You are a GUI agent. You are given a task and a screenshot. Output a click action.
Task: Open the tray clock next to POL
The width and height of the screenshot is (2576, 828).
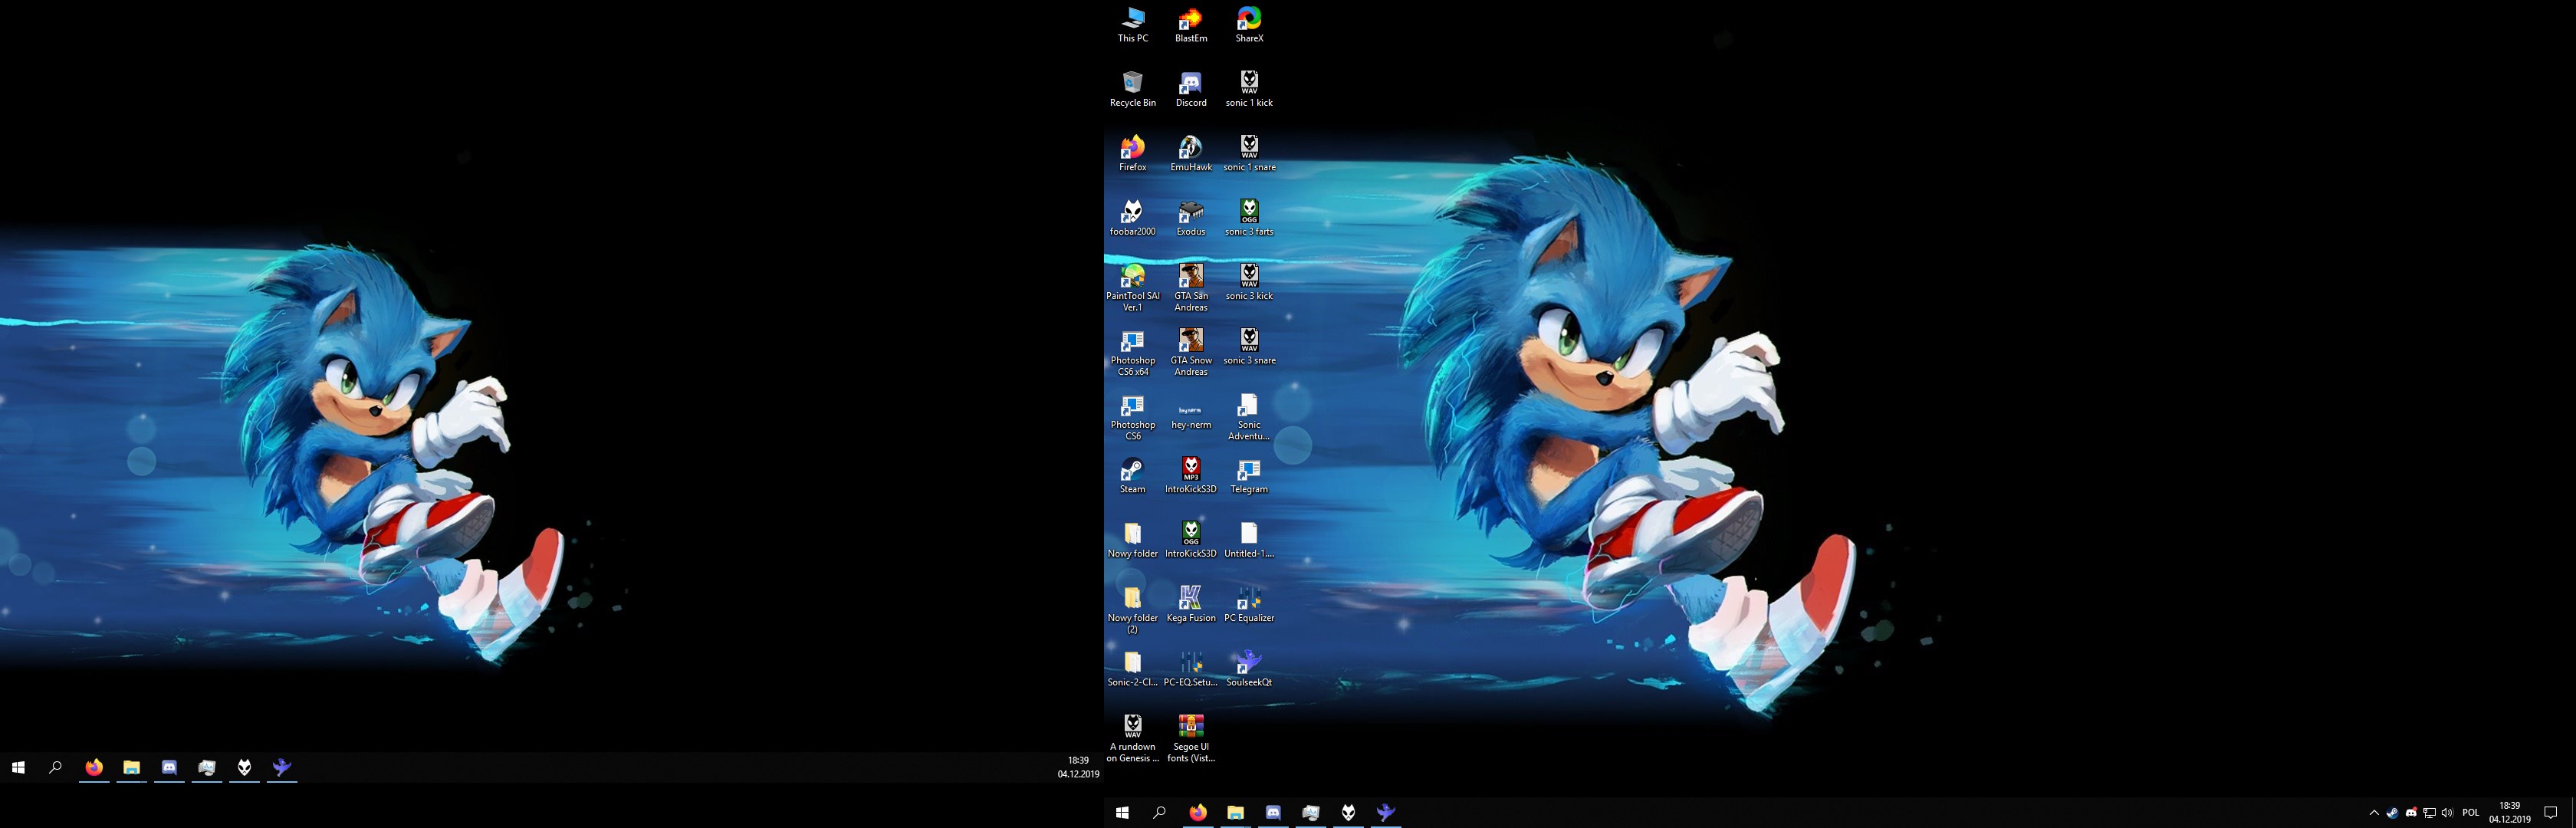coord(2509,813)
